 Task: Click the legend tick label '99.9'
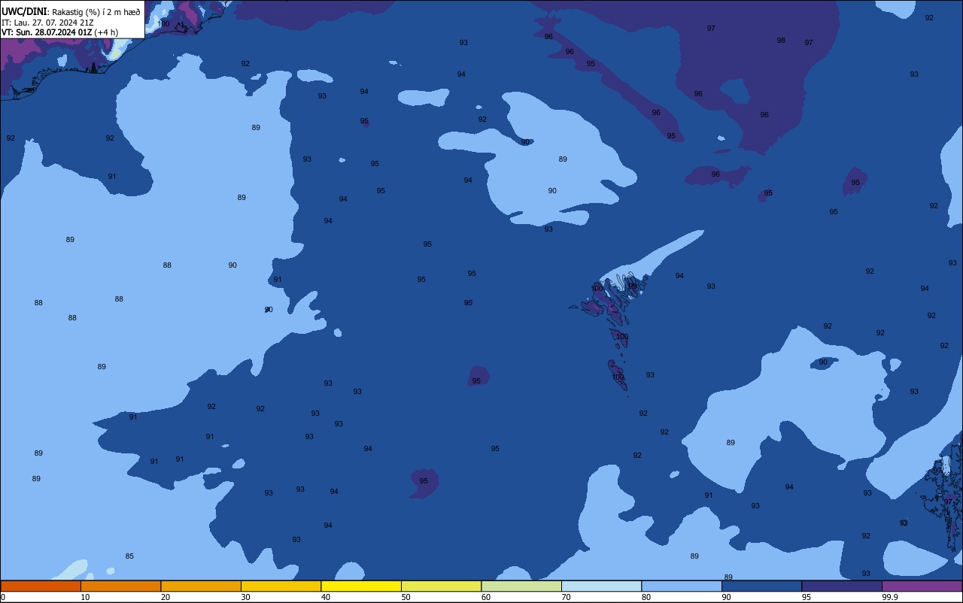coord(890,597)
